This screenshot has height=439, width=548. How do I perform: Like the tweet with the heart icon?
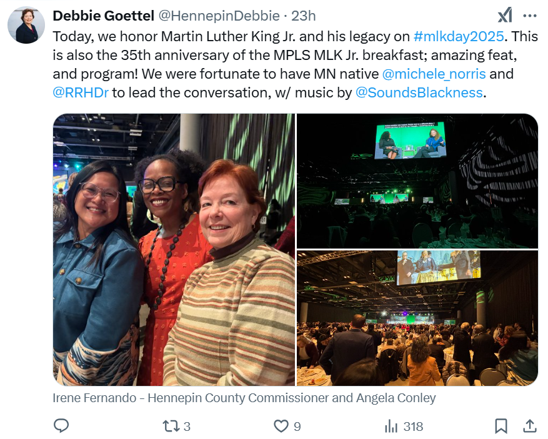point(281,426)
